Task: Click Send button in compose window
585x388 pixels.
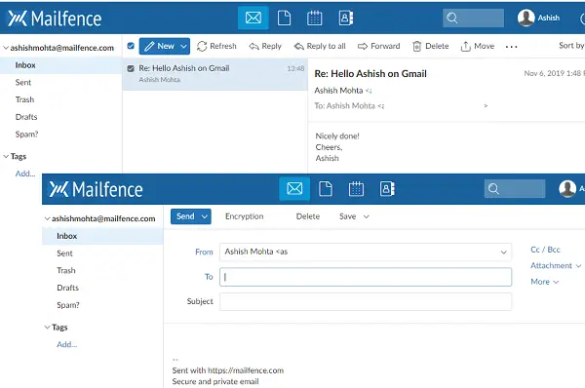Action: (x=185, y=216)
